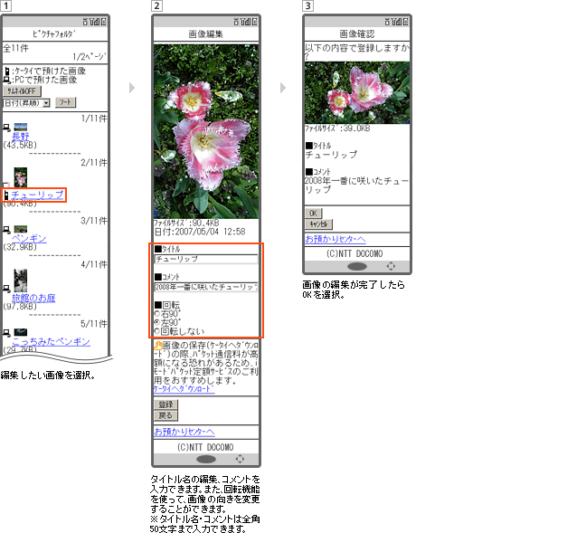
Task: Click the 全11件 count text
Action: [15, 48]
